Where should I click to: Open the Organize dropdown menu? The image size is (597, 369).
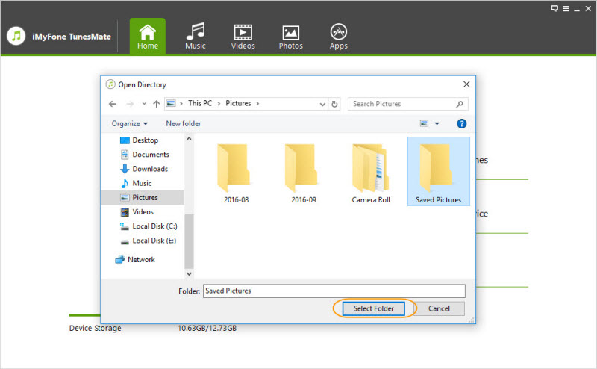[129, 123]
